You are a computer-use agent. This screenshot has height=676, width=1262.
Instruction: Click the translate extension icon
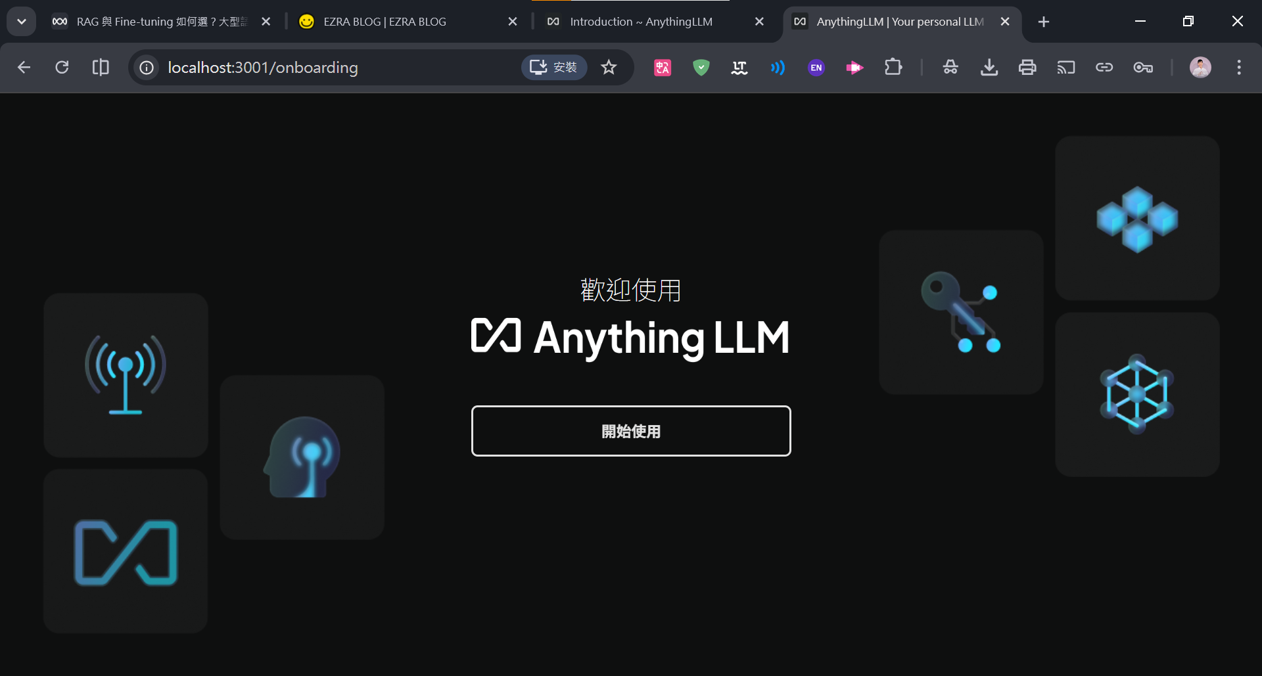pyautogui.click(x=663, y=67)
